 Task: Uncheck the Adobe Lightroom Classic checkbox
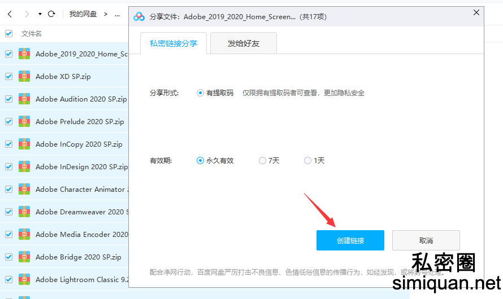(8, 279)
